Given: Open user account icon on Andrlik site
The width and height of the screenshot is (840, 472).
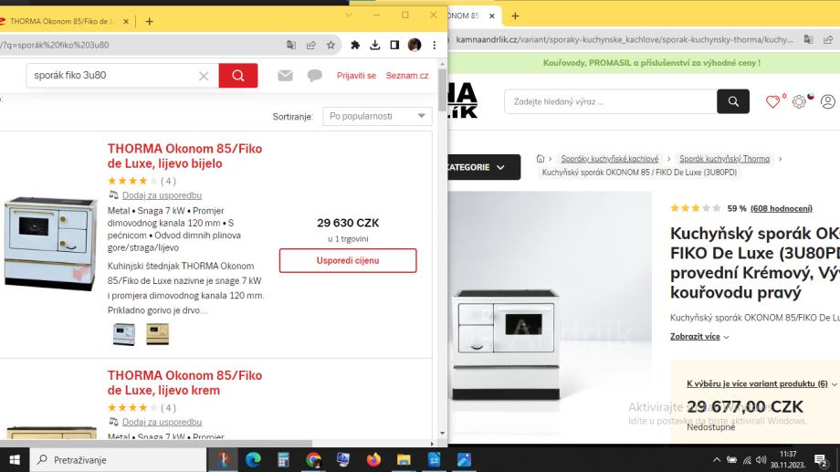Looking at the screenshot, I should (828, 101).
